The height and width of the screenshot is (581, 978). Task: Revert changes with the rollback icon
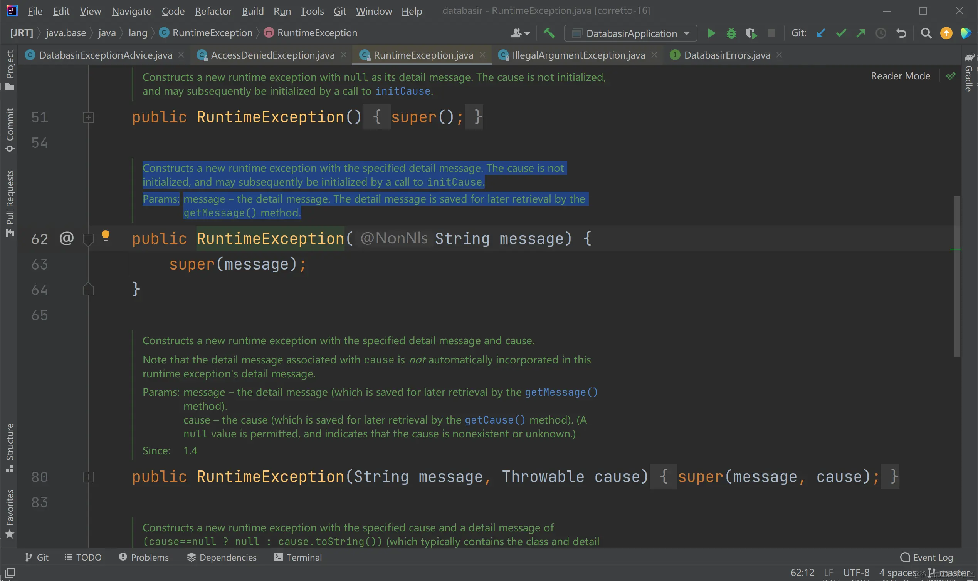[901, 33]
